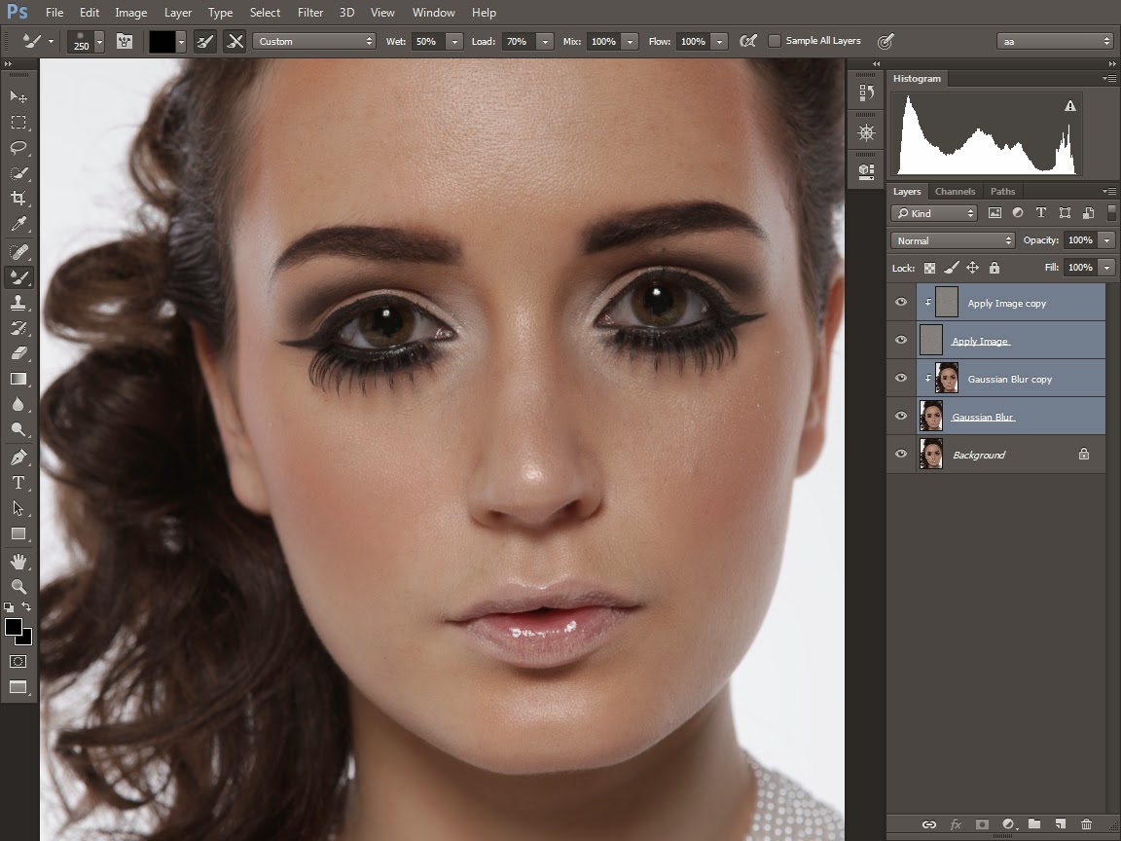This screenshot has height=841, width=1121.
Task: Select the Eraser tool
Action: (x=18, y=353)
